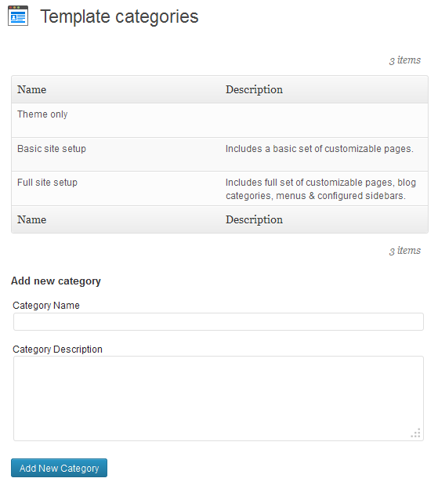
Task: Open the Theme only category
Action: [x=42, y=114]
